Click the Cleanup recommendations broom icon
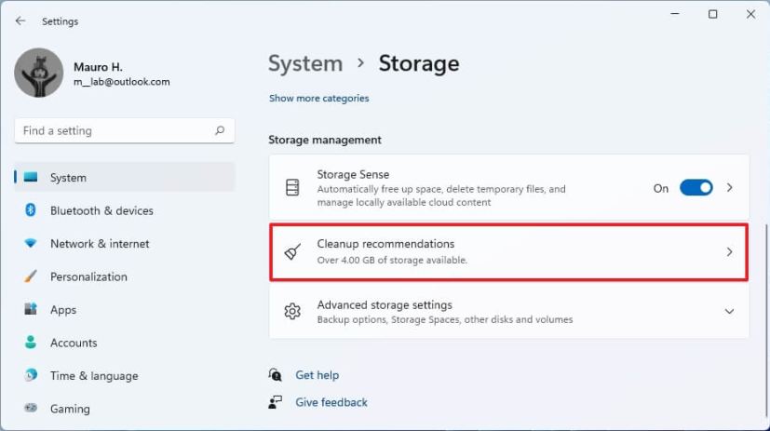 pos(292,251)
